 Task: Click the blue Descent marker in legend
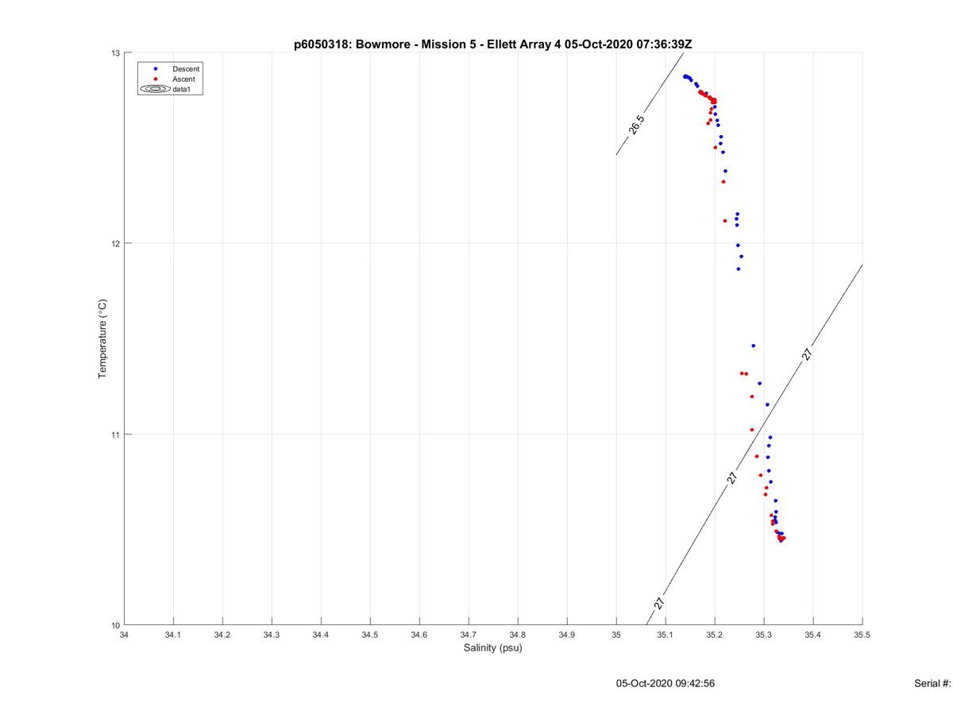coord(155,69)
